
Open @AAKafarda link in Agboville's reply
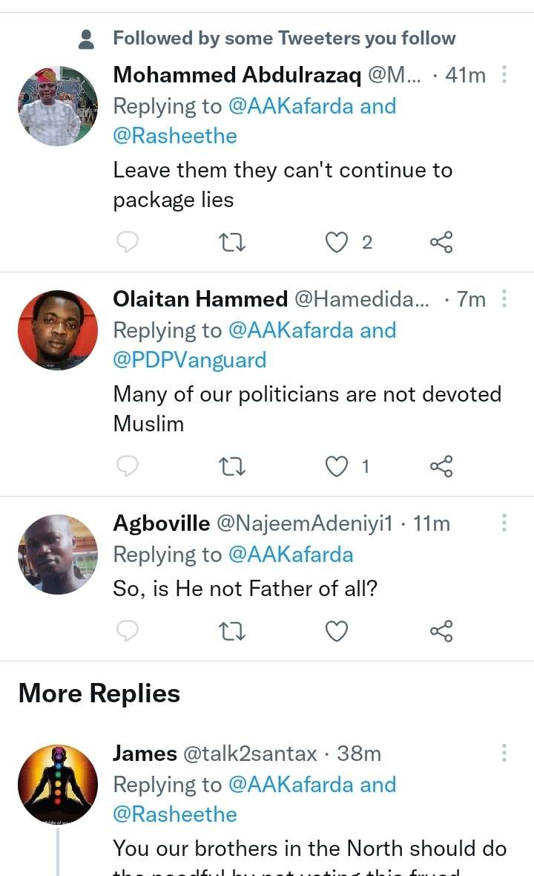[x=291, y=555]
